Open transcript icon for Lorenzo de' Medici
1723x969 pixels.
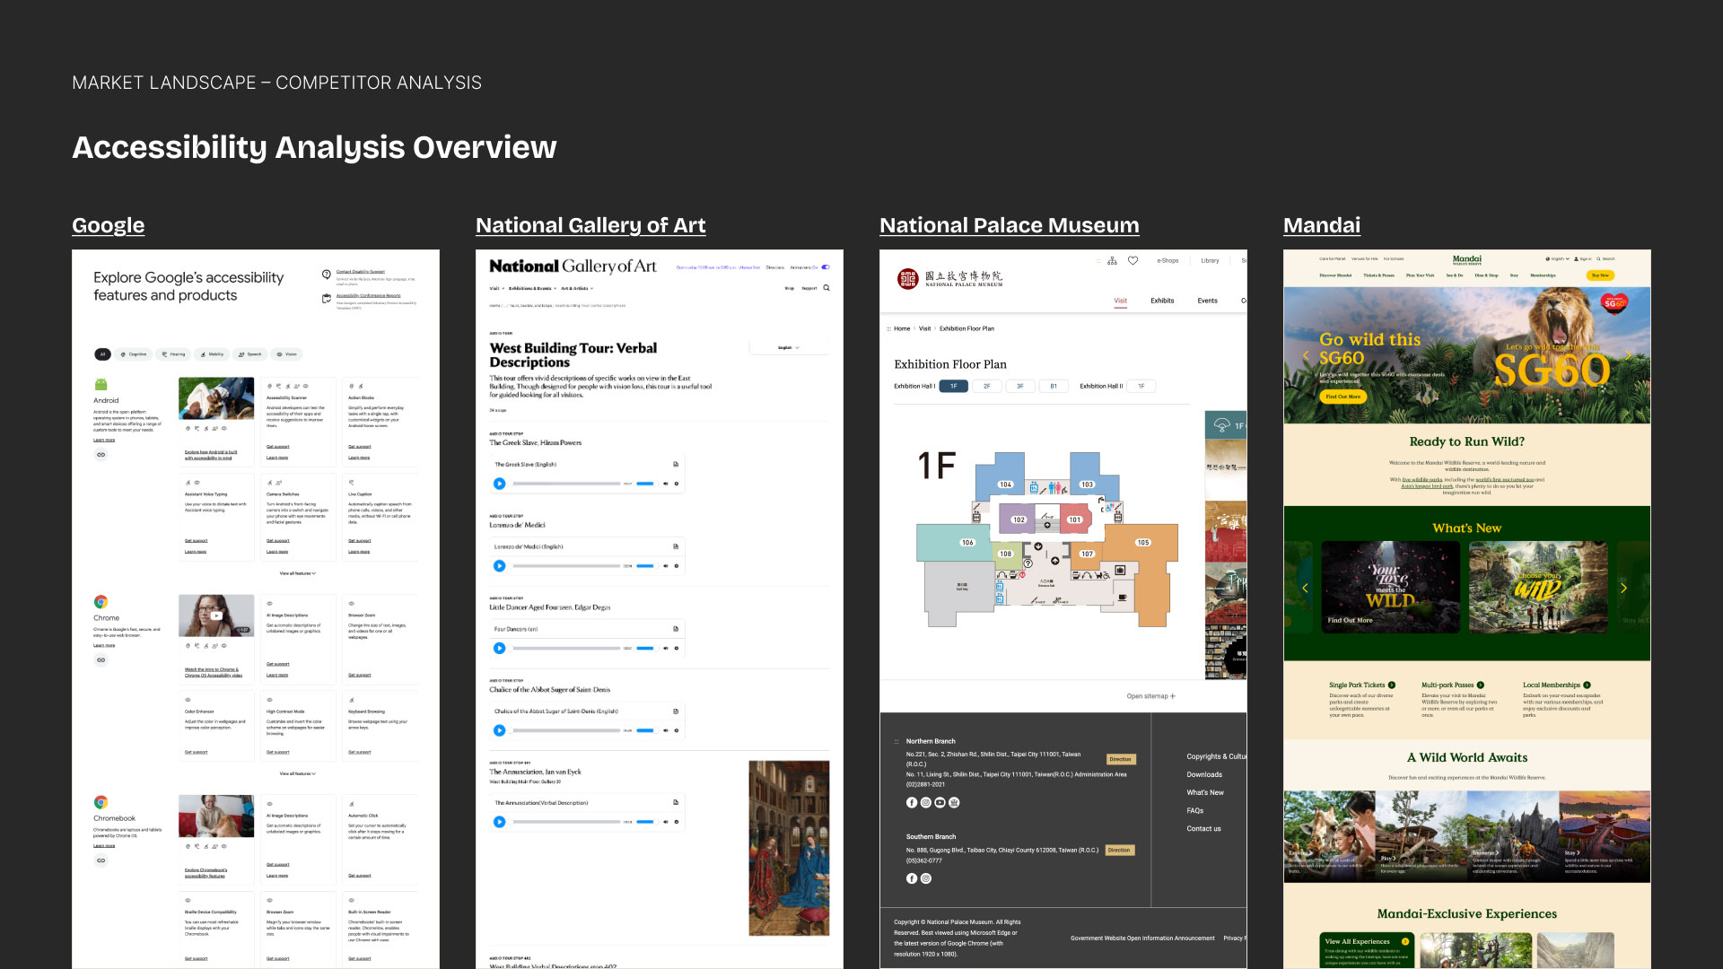point(676,546)
